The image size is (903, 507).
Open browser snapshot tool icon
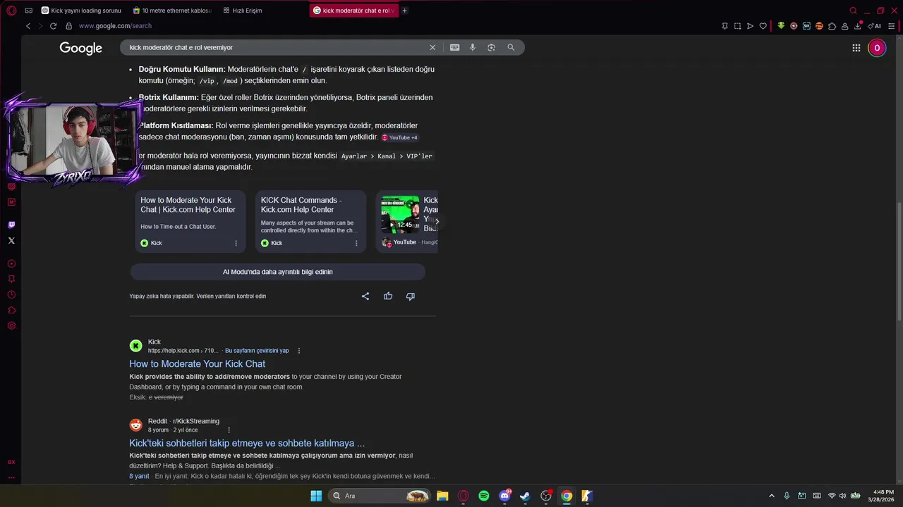click(x=737, y=26)
